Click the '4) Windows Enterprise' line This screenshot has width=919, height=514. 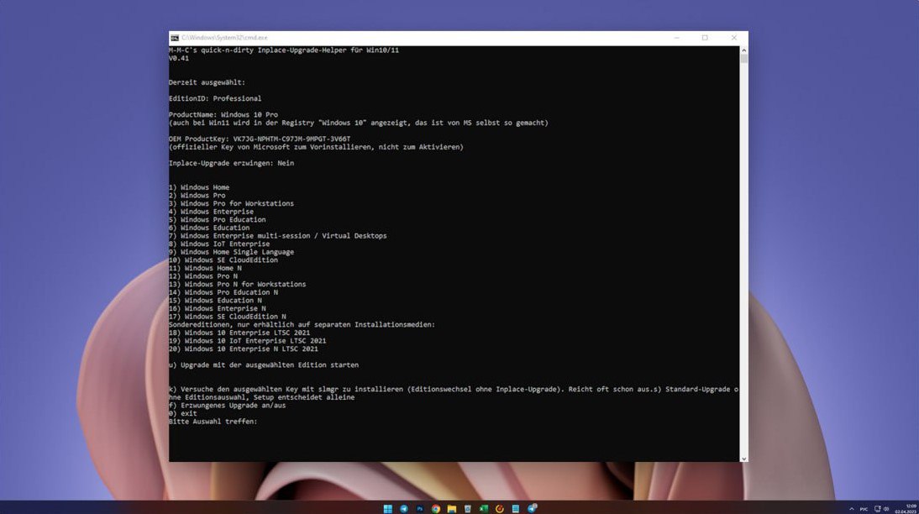(211, 212)
